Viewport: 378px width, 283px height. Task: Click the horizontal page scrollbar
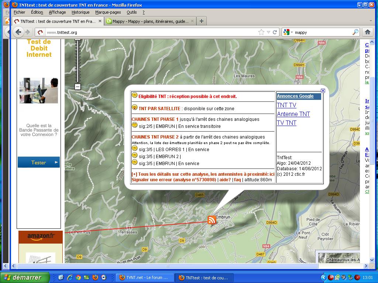pyautogui.click(x=168, y=266)
